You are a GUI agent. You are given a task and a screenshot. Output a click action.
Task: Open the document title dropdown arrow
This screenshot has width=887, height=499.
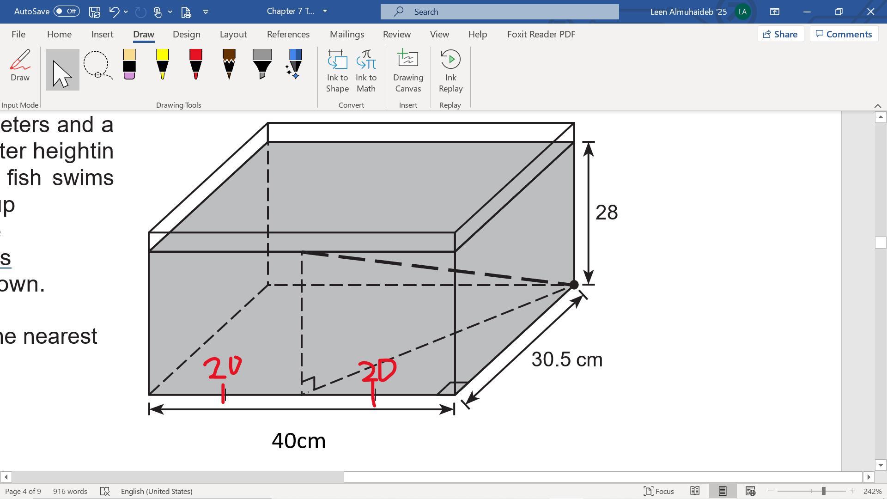point(325,11)
